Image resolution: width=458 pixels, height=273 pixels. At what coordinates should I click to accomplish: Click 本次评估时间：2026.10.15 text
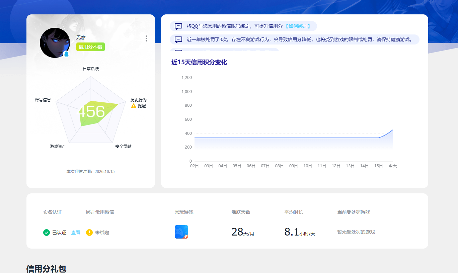(91, 172)
